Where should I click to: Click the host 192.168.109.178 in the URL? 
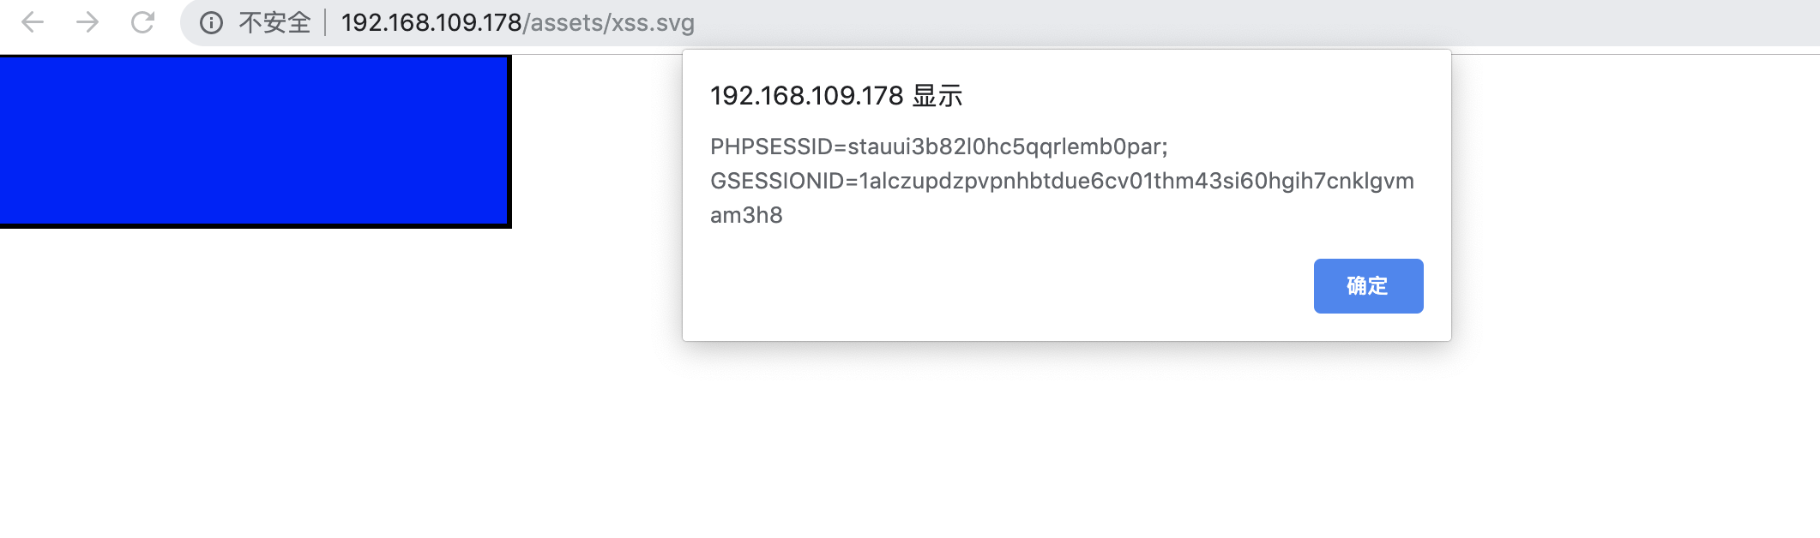pyautogui.click(x=431, y=23)
